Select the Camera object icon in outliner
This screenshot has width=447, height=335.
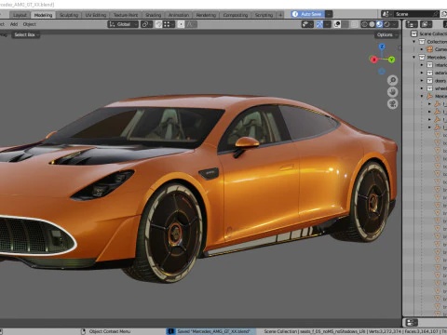[x=430, y=49]
